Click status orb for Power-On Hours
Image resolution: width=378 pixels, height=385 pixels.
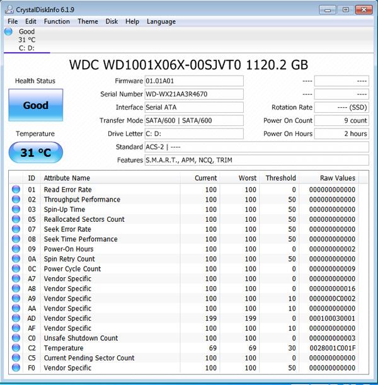[x=16, y=249]
